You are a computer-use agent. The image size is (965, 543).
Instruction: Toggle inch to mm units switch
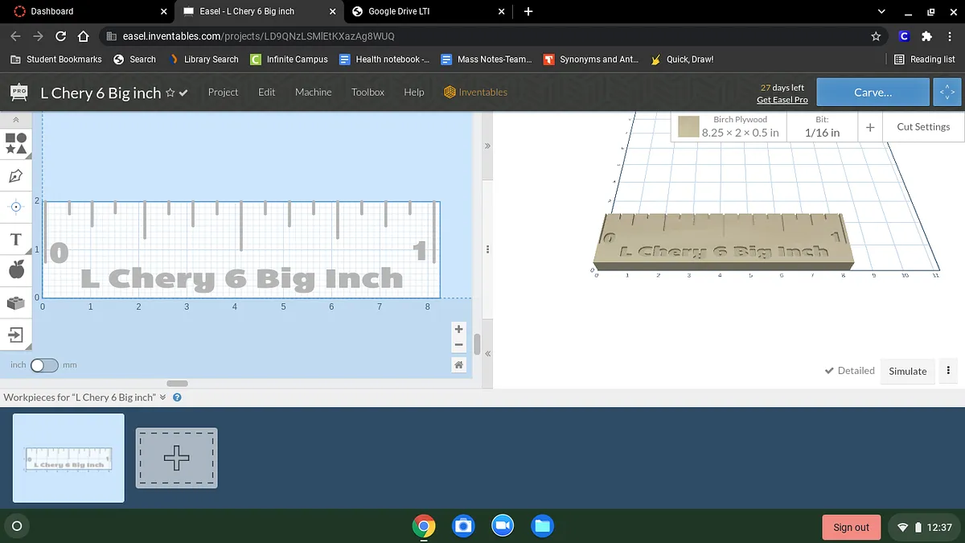44,365
